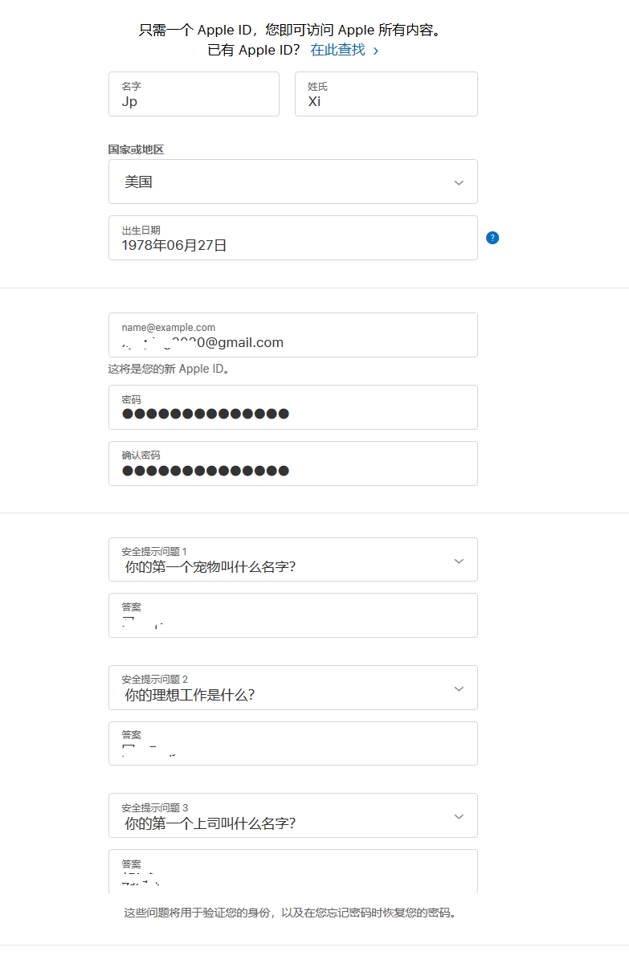
Task: Click the headline 只需一个 Apple ID text
Action: point(292,30)
